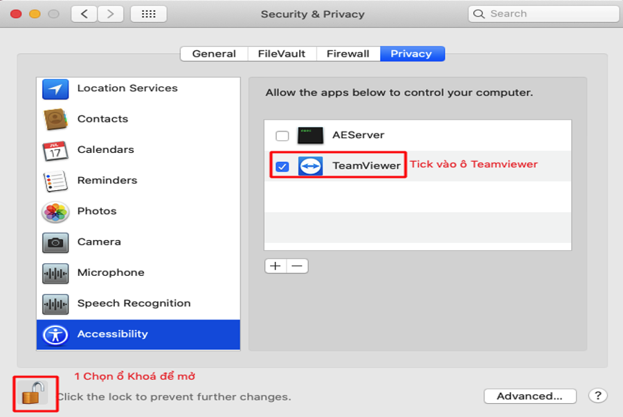Open the FileVault tab
The image size is (623, 417).
pyautogui.click(x=282, y=54)
